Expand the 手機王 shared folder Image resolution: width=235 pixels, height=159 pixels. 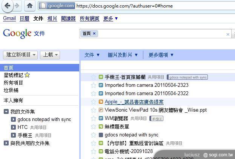[13, 135]
